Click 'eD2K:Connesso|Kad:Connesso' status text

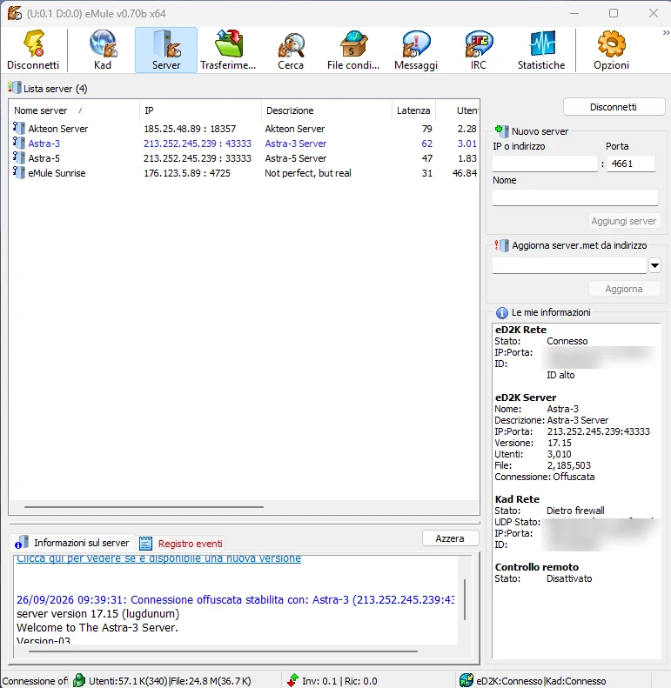click(541, 681)
